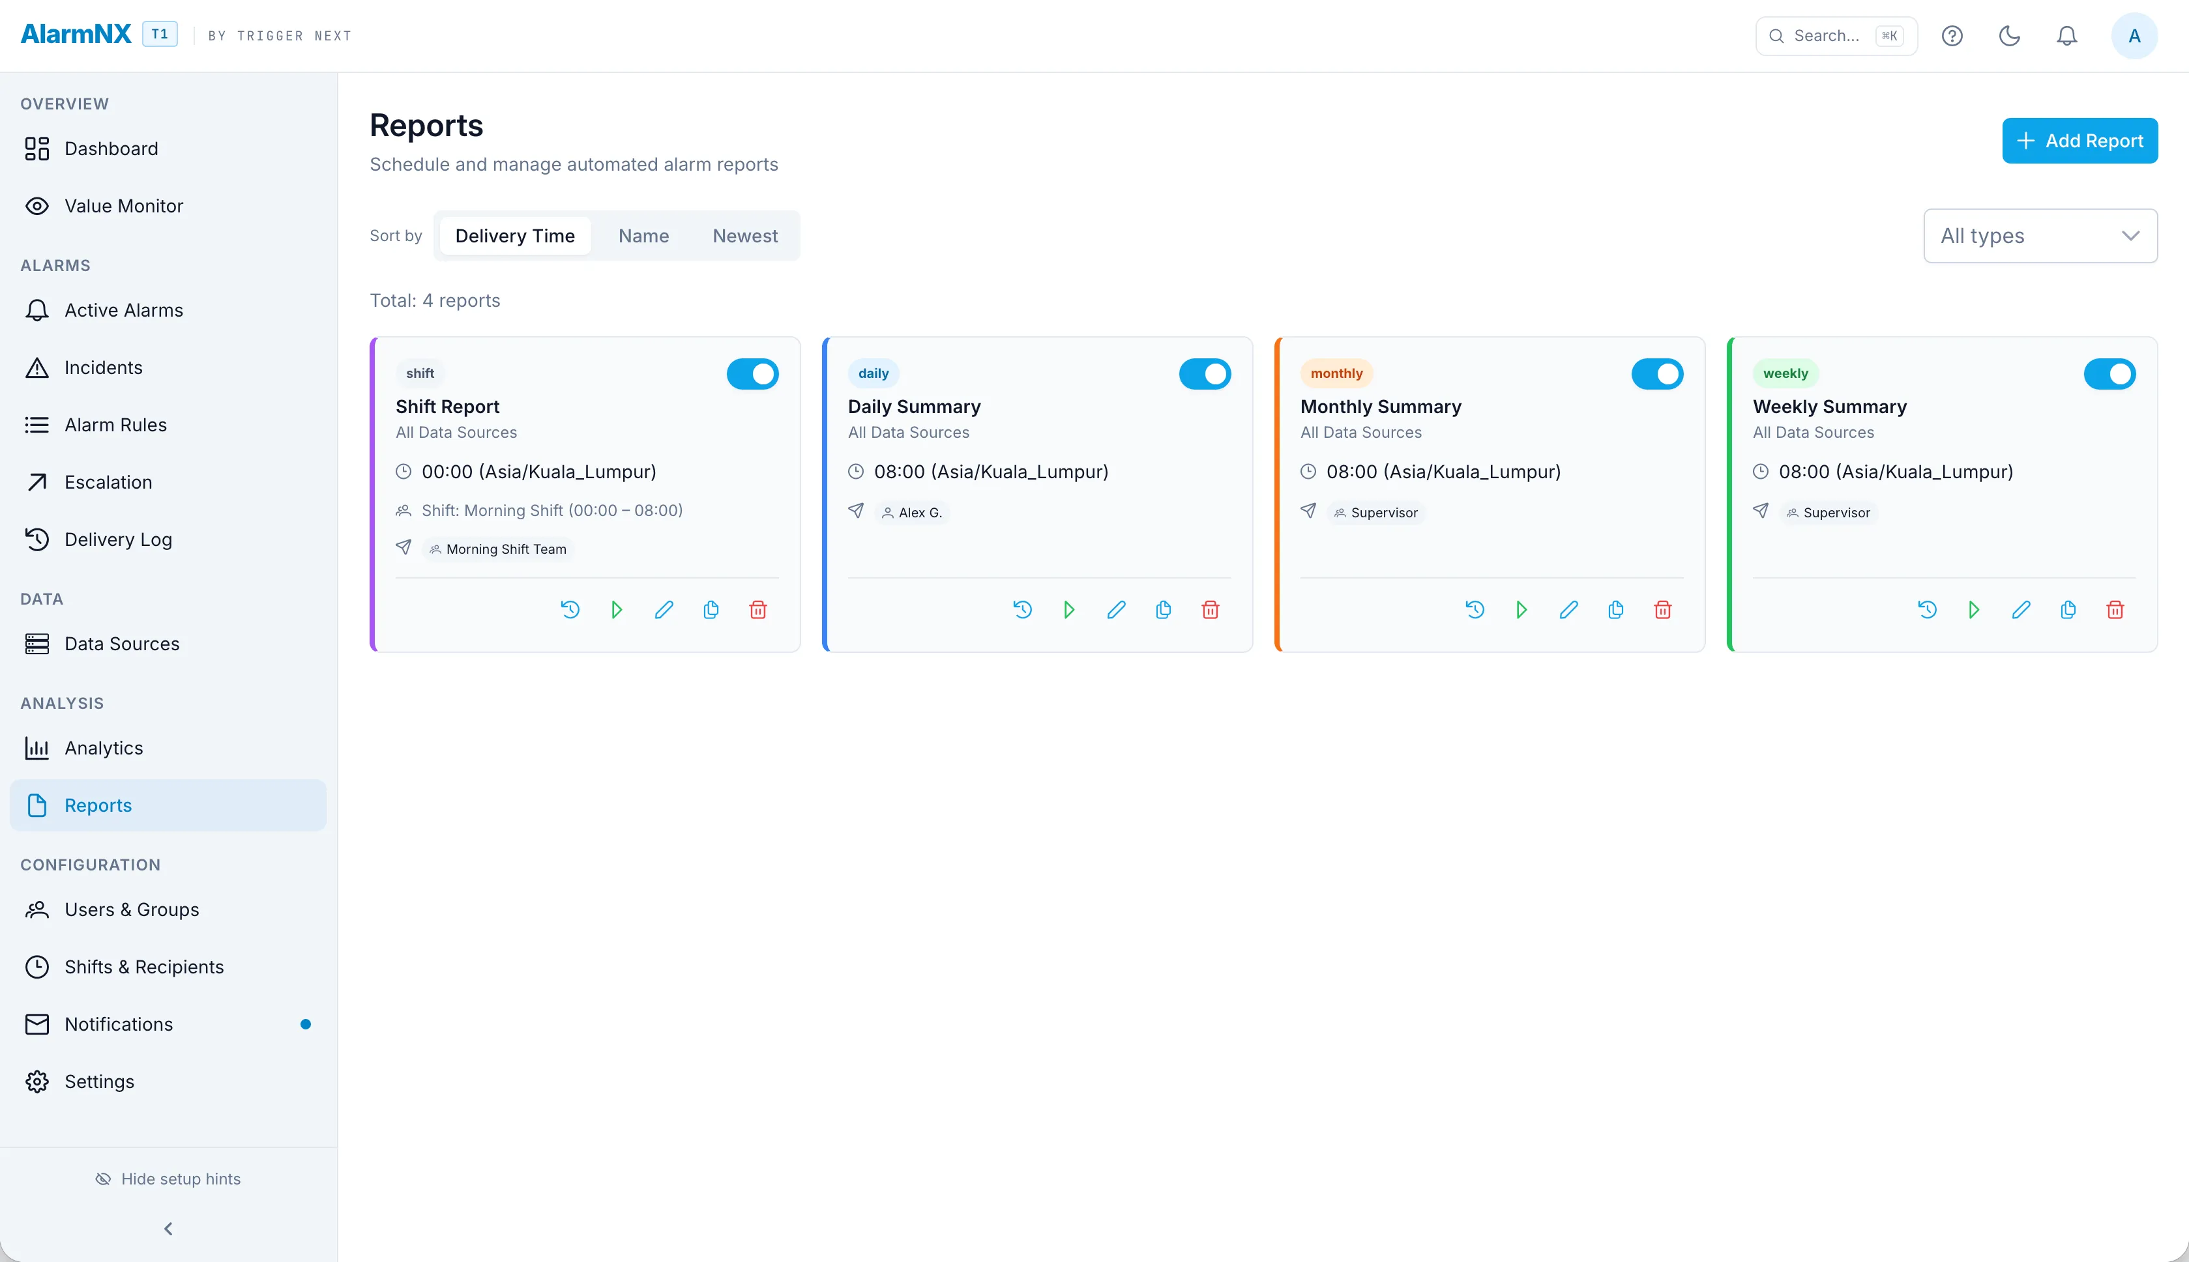Open the Incidents page
The image size is (2189, 1262).
pyautogui.click(x=168, y=367)
